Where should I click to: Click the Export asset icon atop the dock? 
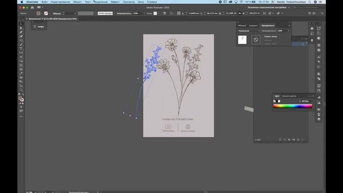(x=319, y=28)
